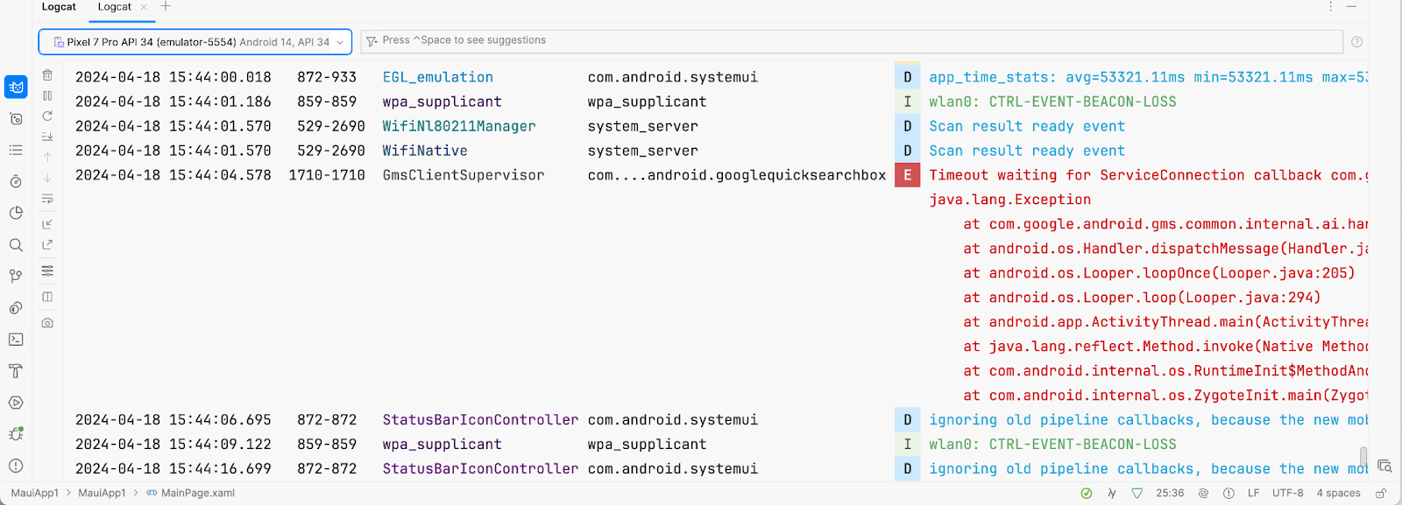Take a device screenshot with the camera icon
1402x505 pixels.
click(47, 323)
